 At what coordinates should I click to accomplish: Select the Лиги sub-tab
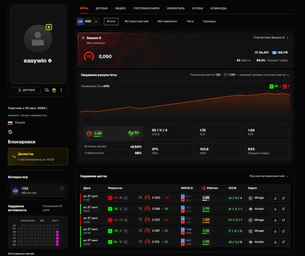[190, 21]
